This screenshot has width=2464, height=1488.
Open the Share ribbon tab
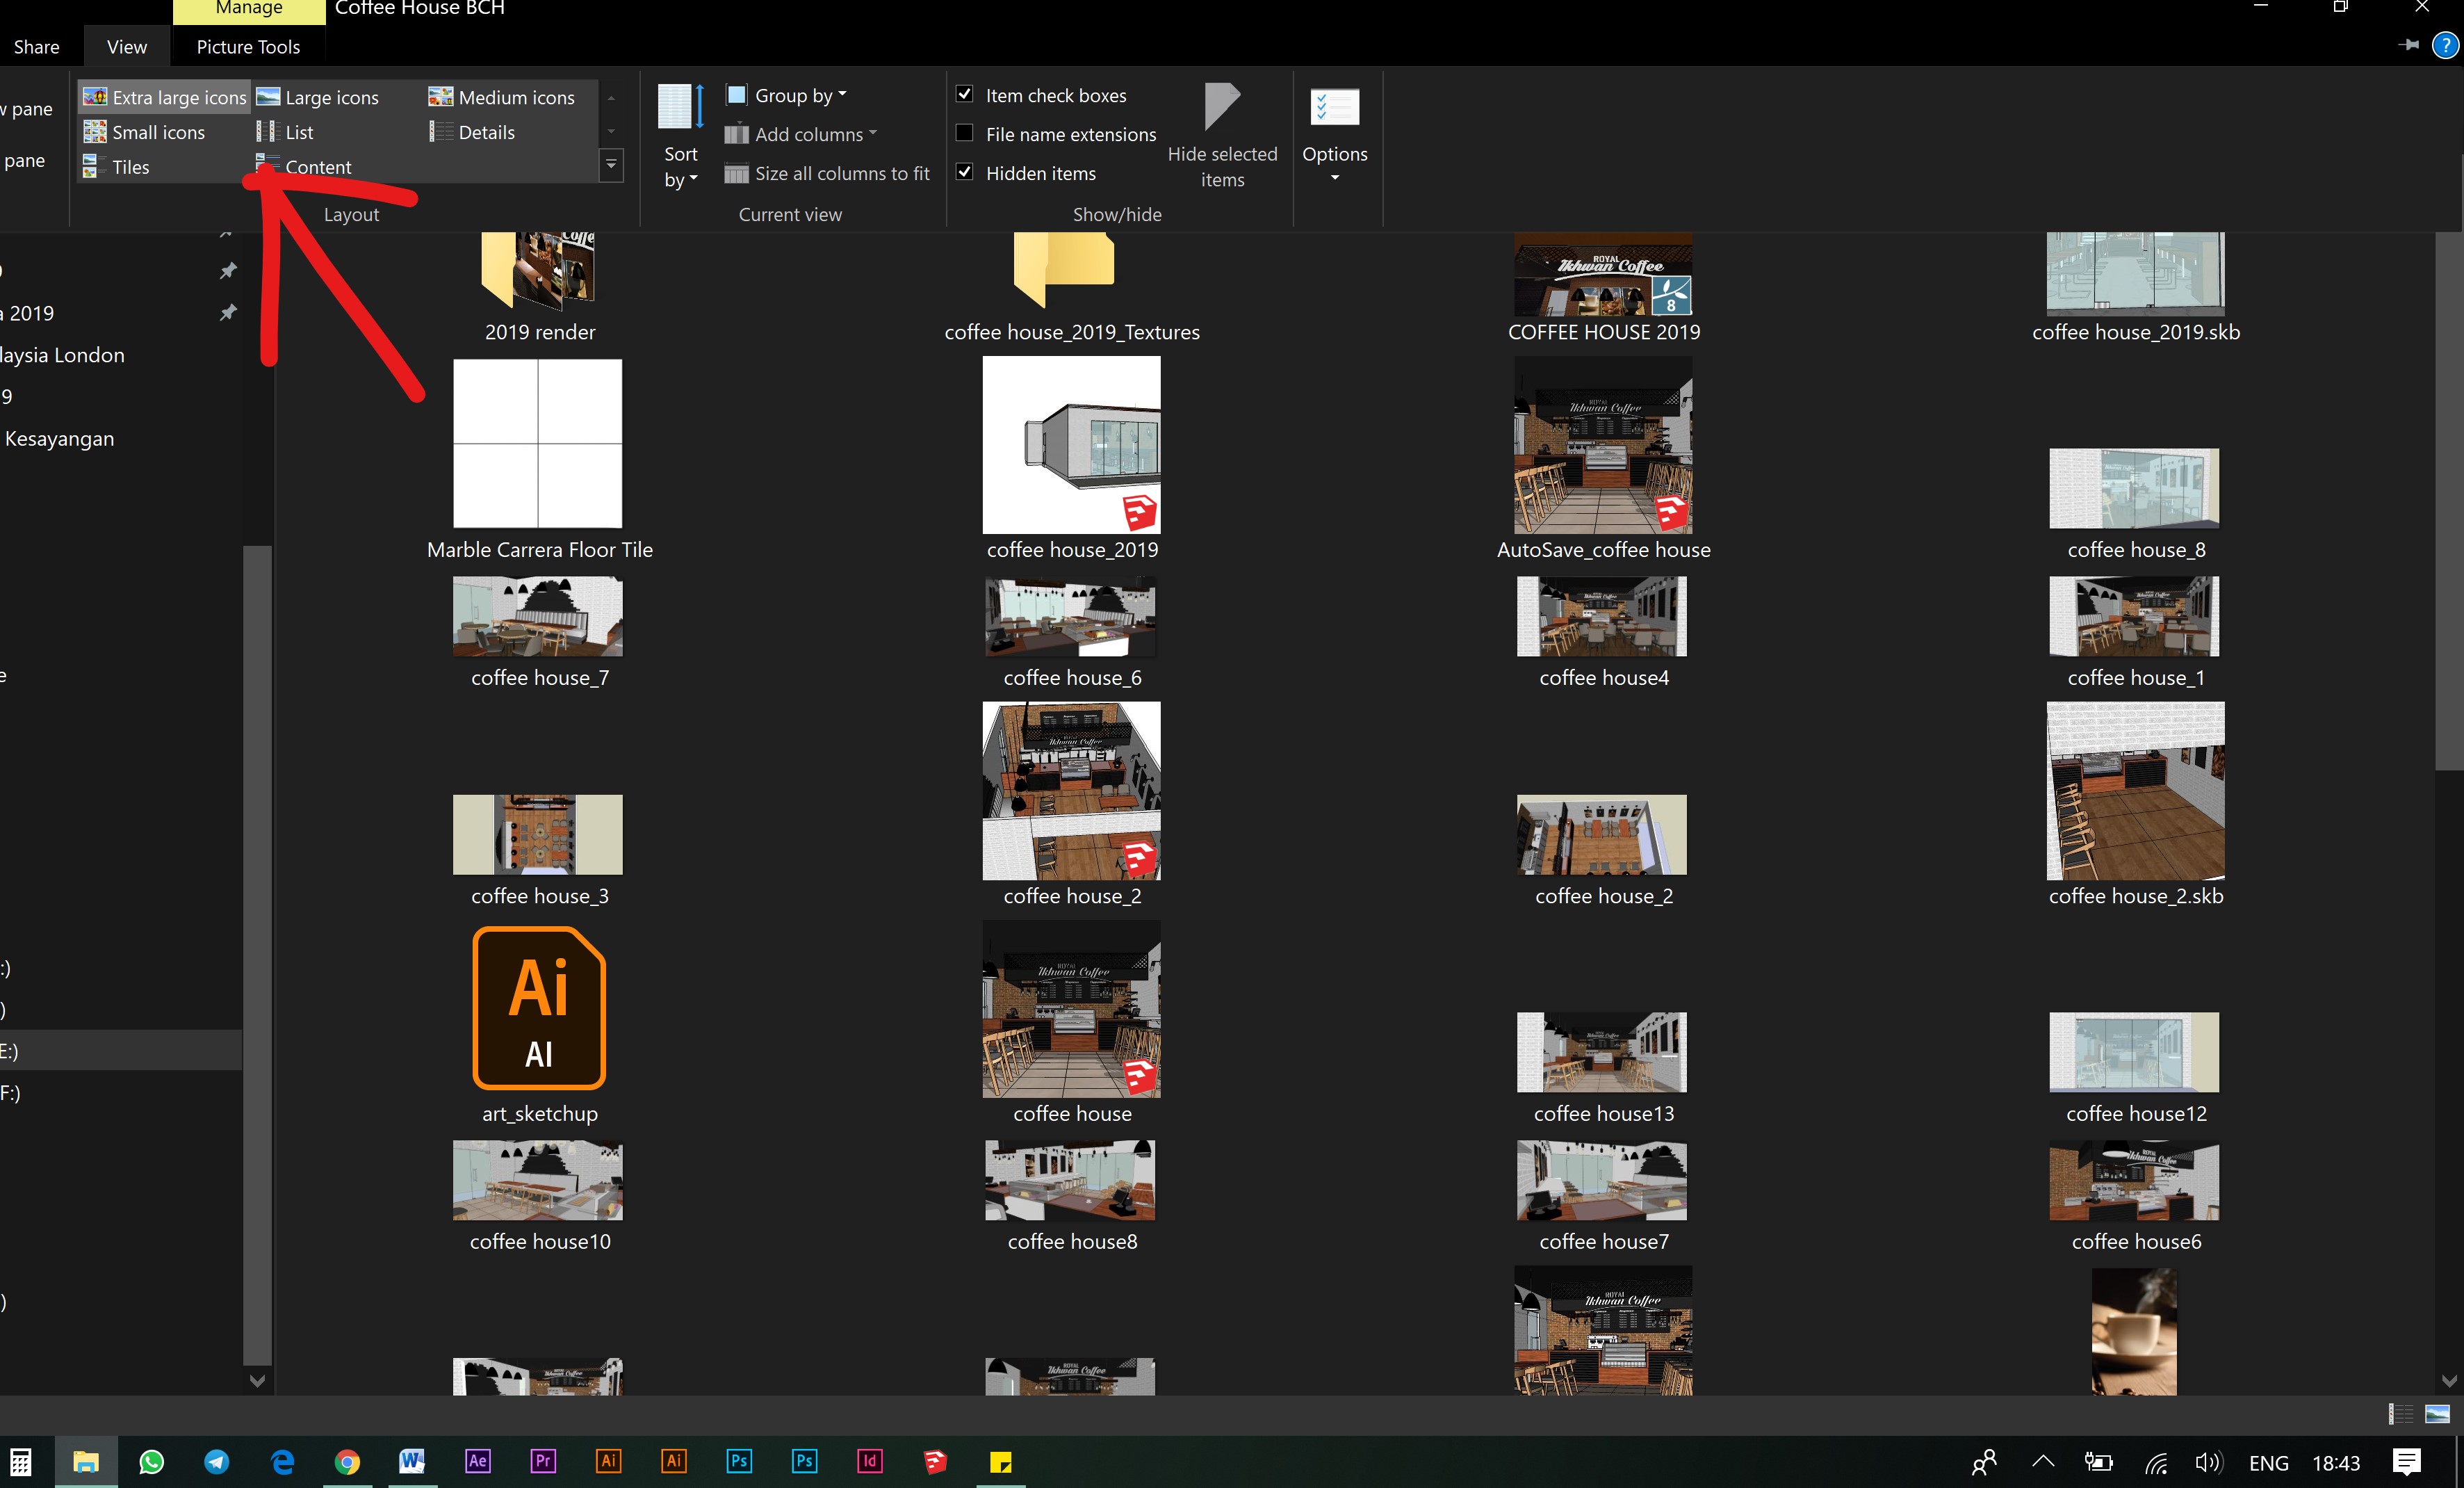[37, 47]
